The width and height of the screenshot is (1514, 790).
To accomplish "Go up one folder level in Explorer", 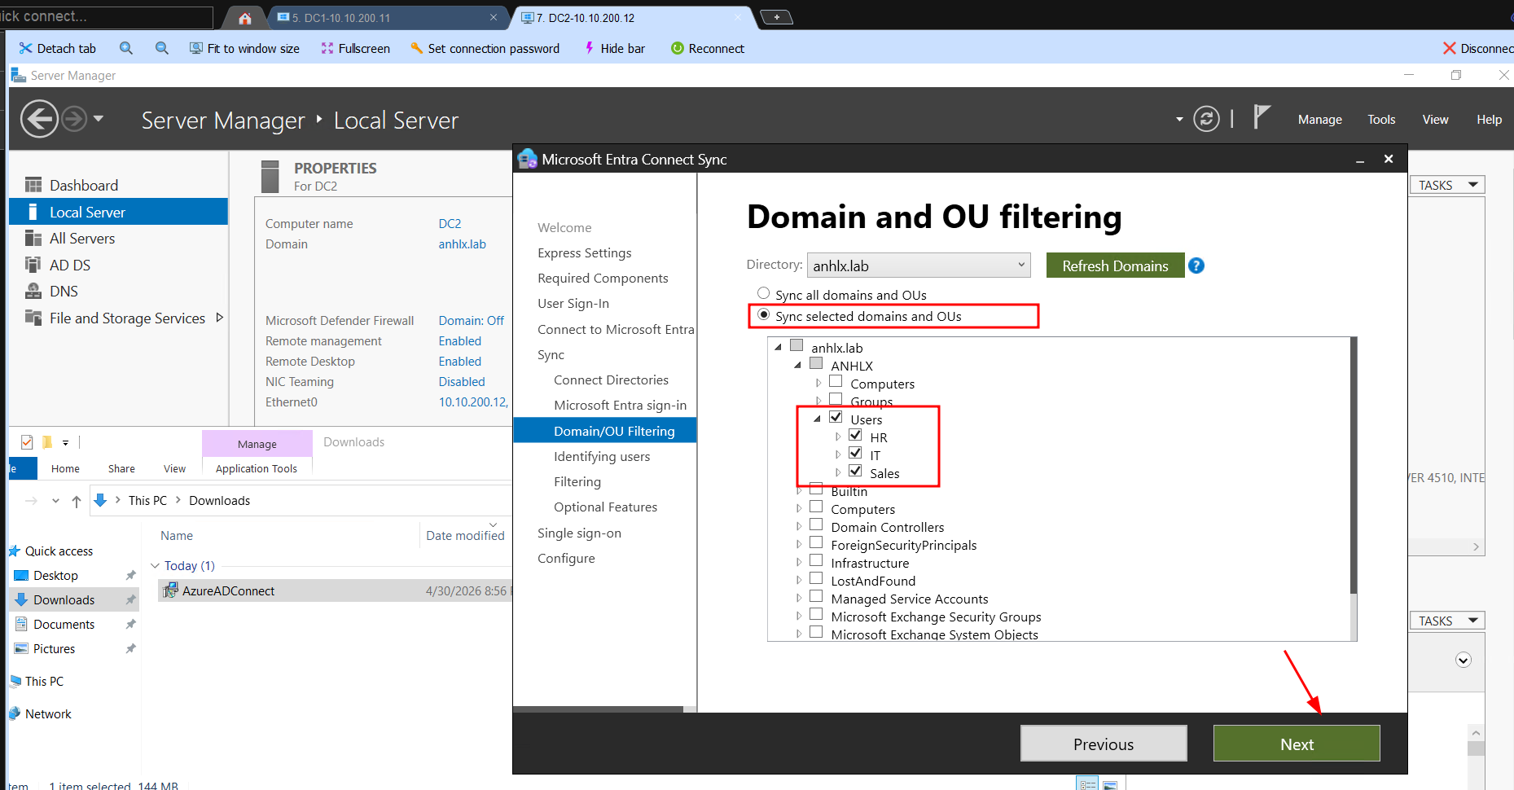I will tap(77, 501).
